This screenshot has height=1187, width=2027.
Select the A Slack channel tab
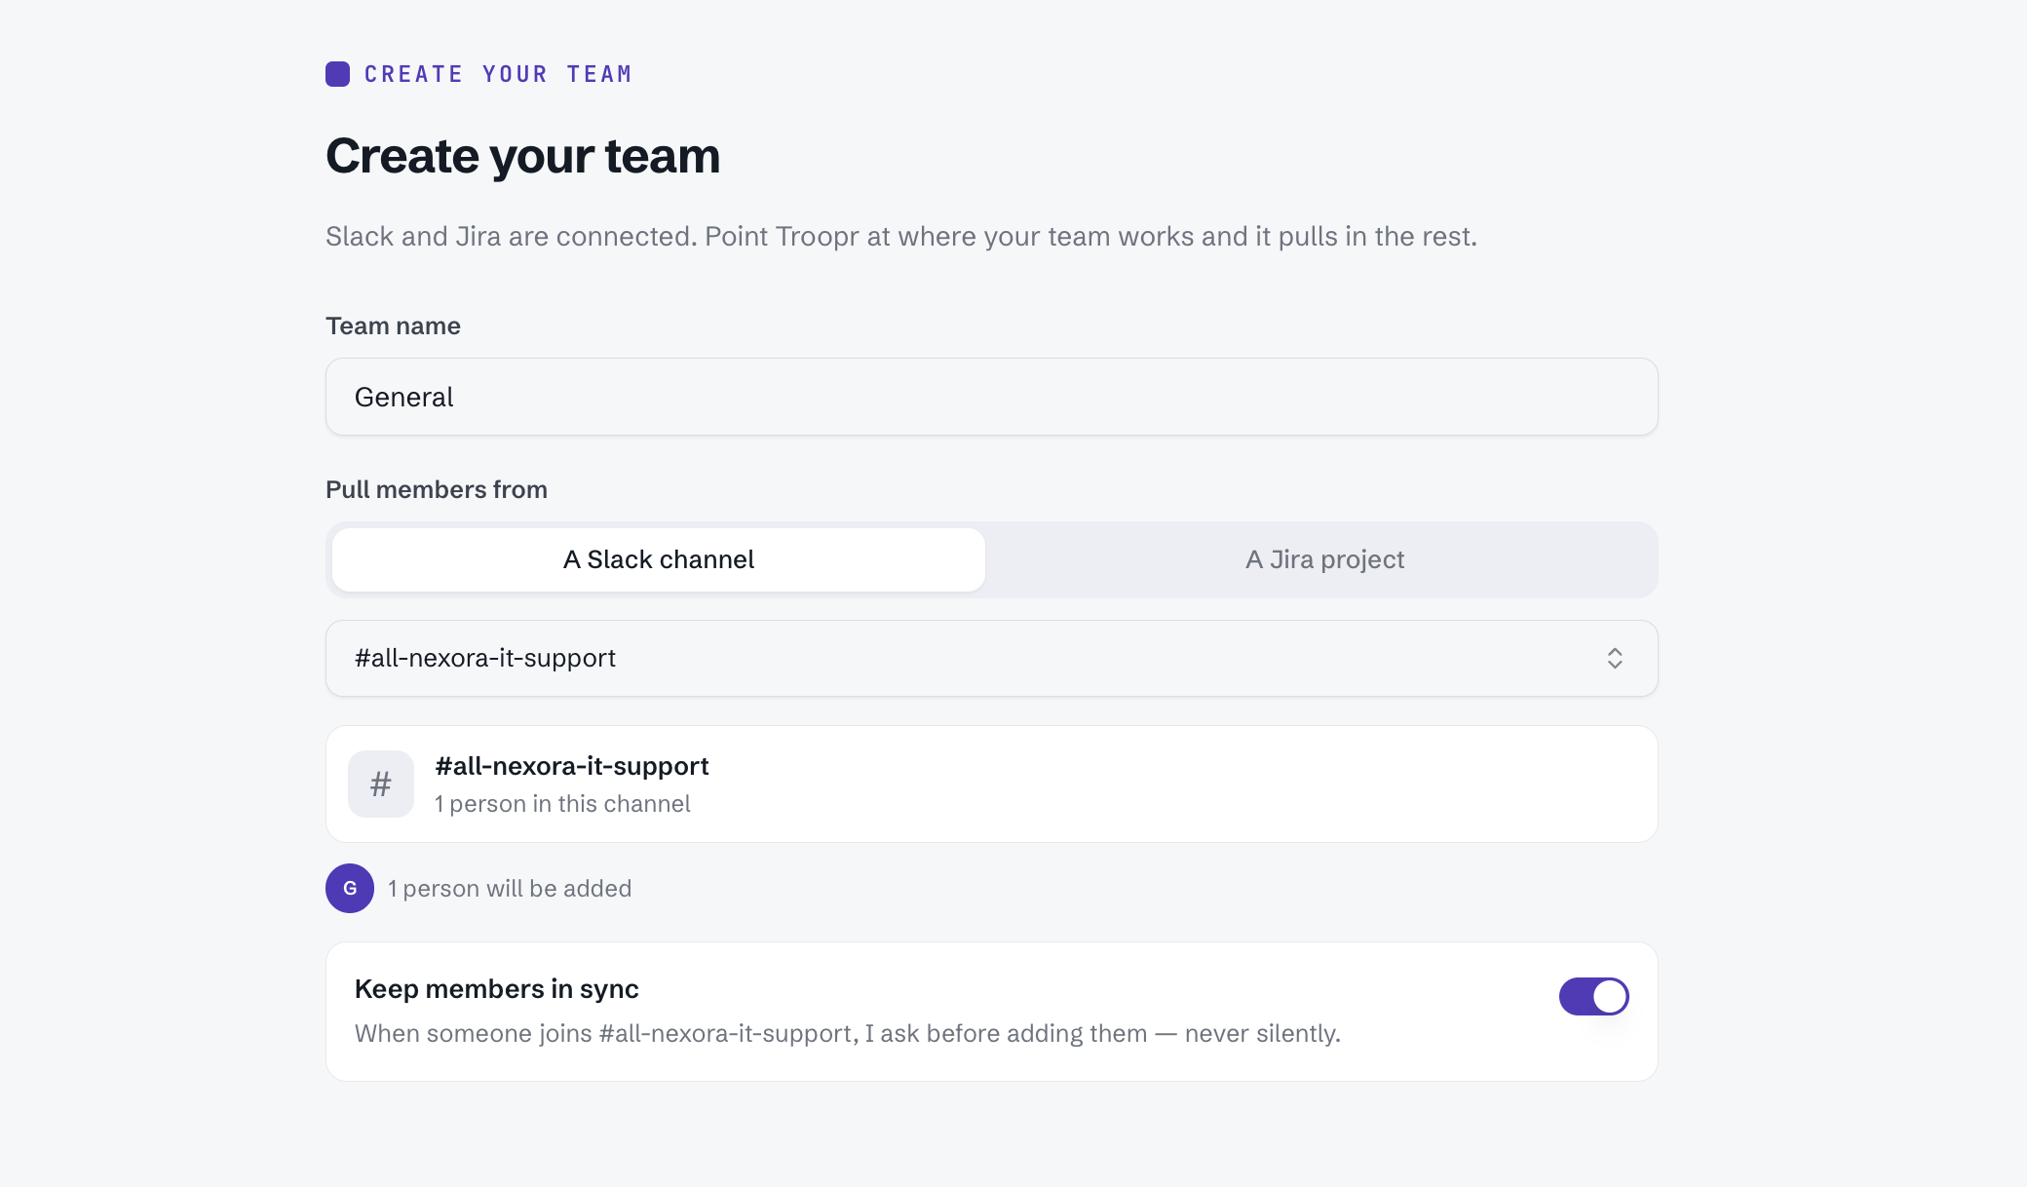tap(659, 559)
